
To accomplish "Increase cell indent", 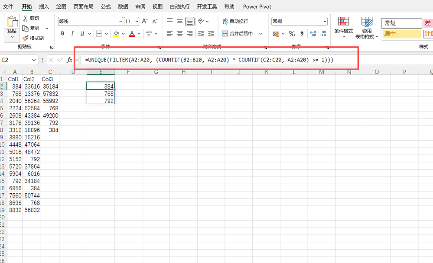I will 211,33.
